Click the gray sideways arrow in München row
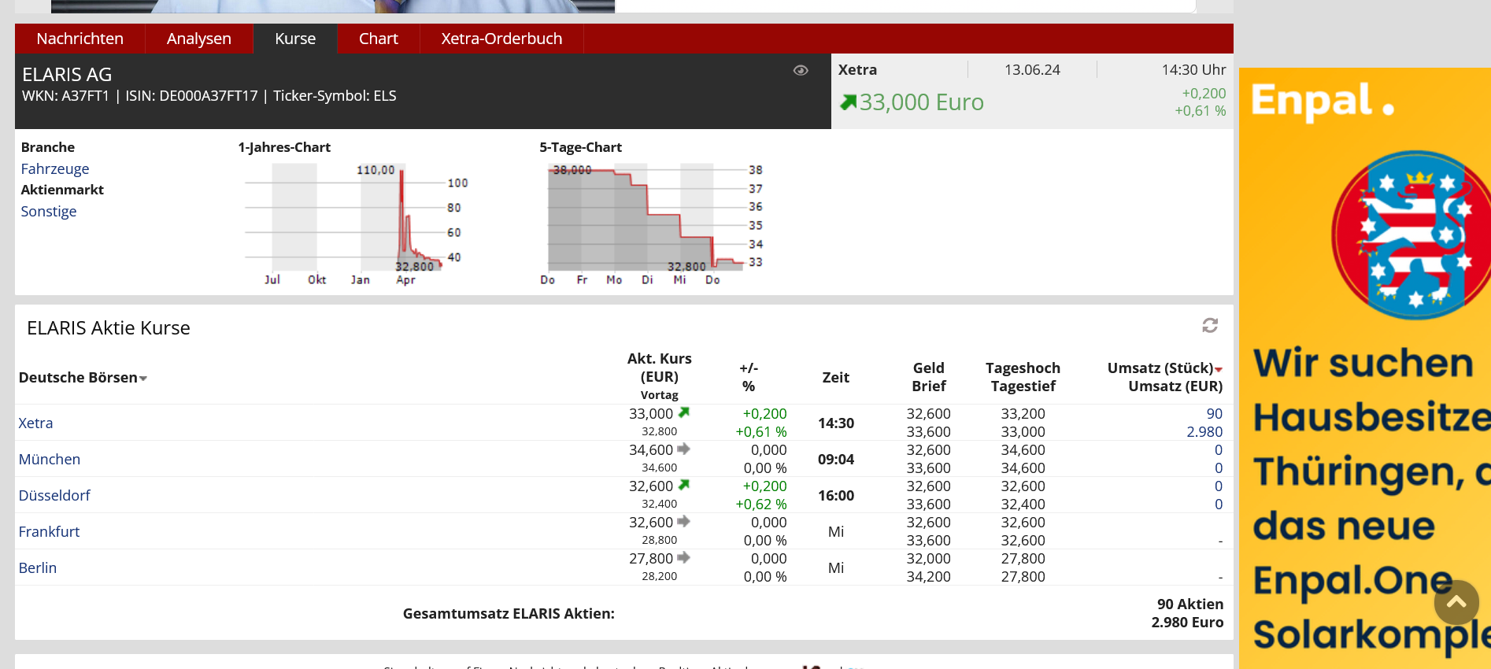Viewport: 1491px width, 669px height. click(683, 449)
